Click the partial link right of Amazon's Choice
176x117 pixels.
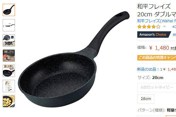[x=175, y=35]
